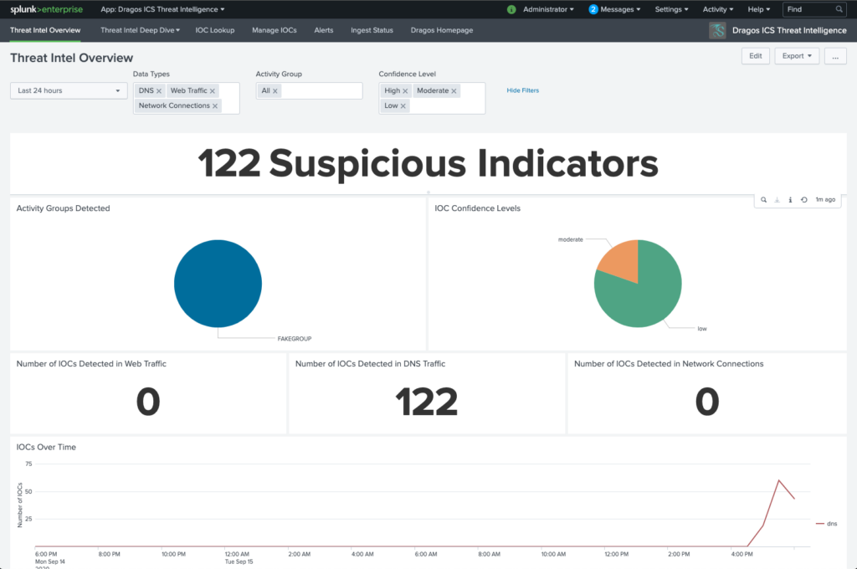This screenshot has width=857, height=569.
Task: Open the Messages dropdown
Action: point(620,9)
